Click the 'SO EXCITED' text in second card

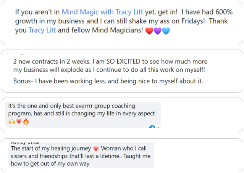pyautogui.click(x=123, y=61)
